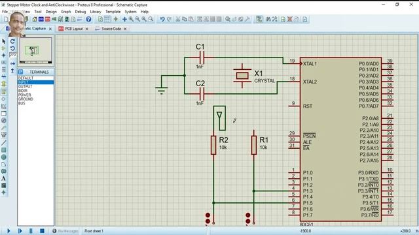Open the Graph menu
The height and width of the screenshot is (235, 419).
[65, 12]
